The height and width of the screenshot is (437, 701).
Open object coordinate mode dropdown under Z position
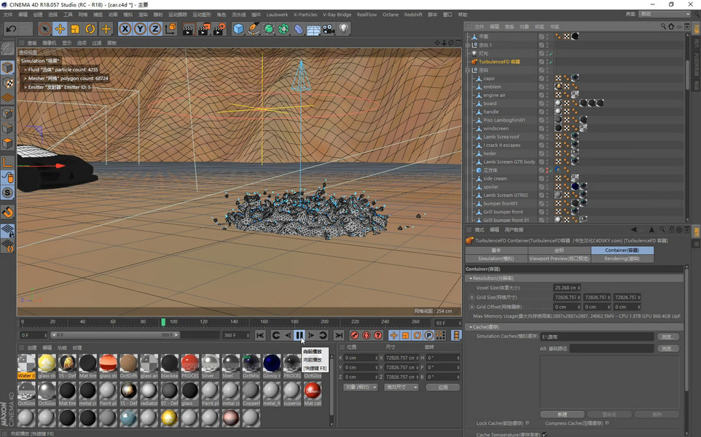(361, 387)
